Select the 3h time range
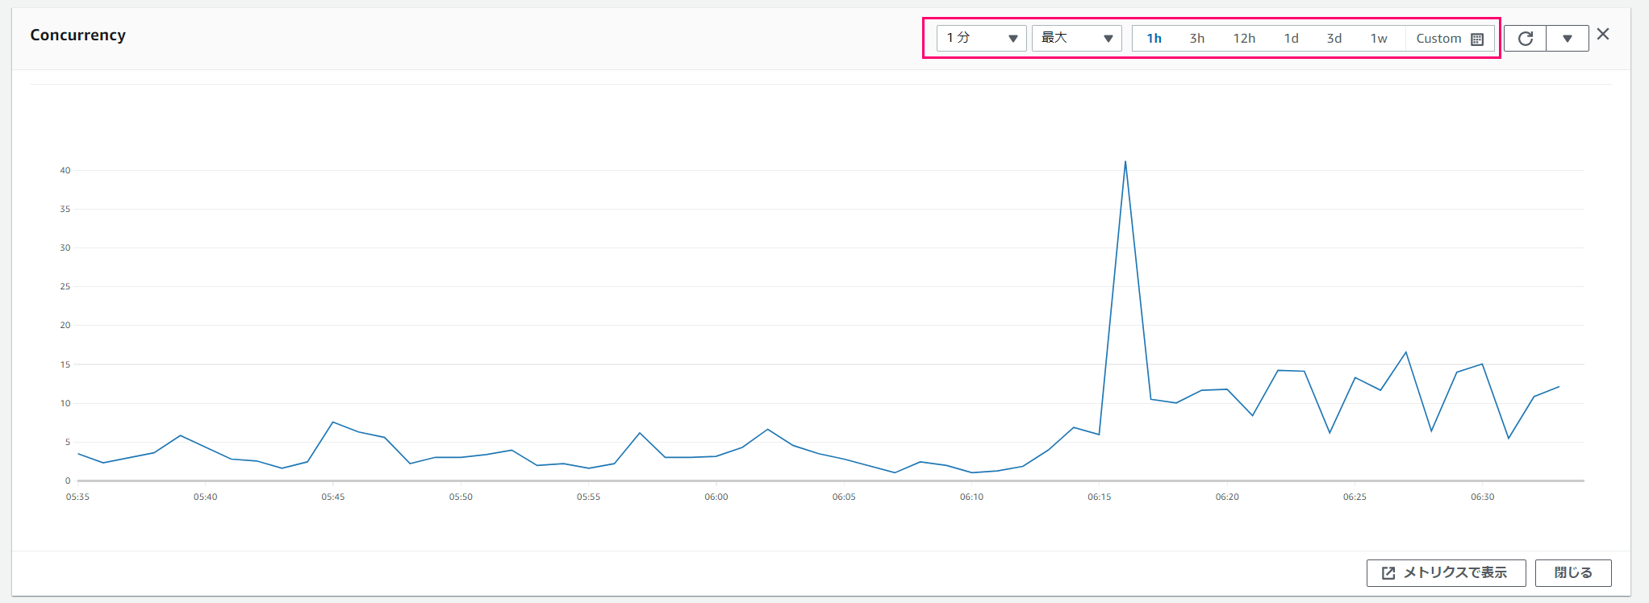 pyautogui.click(x=1197, y=38)
